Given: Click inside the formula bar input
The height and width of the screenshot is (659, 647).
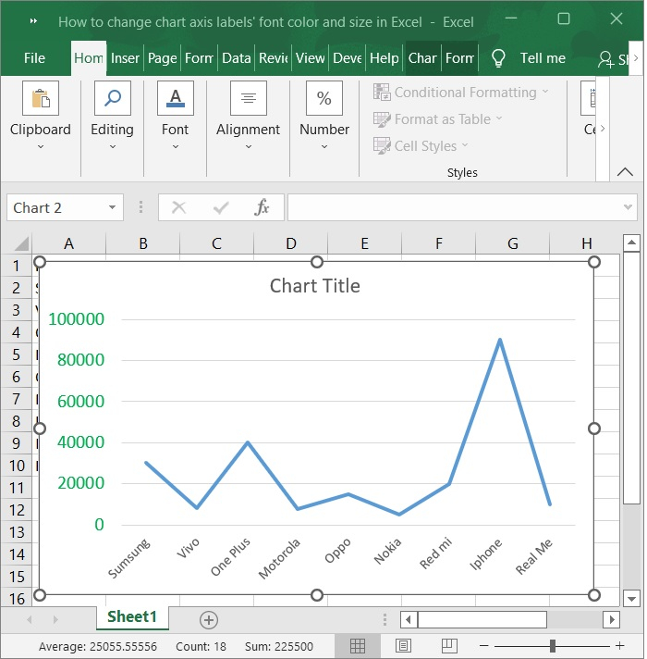Looking at the screenshot, I should (453, 208).
